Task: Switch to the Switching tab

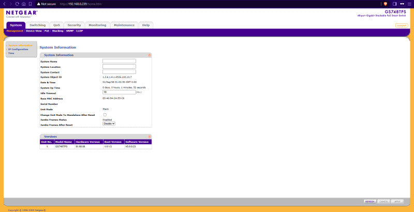Action: coord(37,25)
